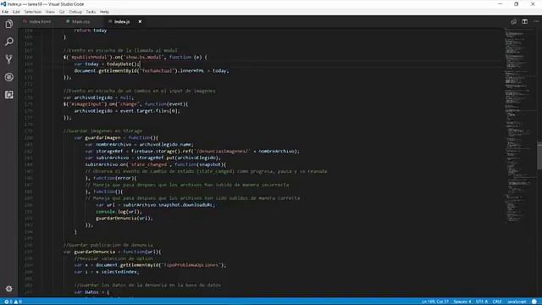
Task: Click the 'return today' line
Action: coord(91,30)
